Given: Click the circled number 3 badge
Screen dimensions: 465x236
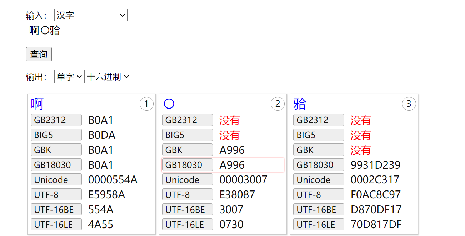Looking at the screenshot, I should click(409, 104).
